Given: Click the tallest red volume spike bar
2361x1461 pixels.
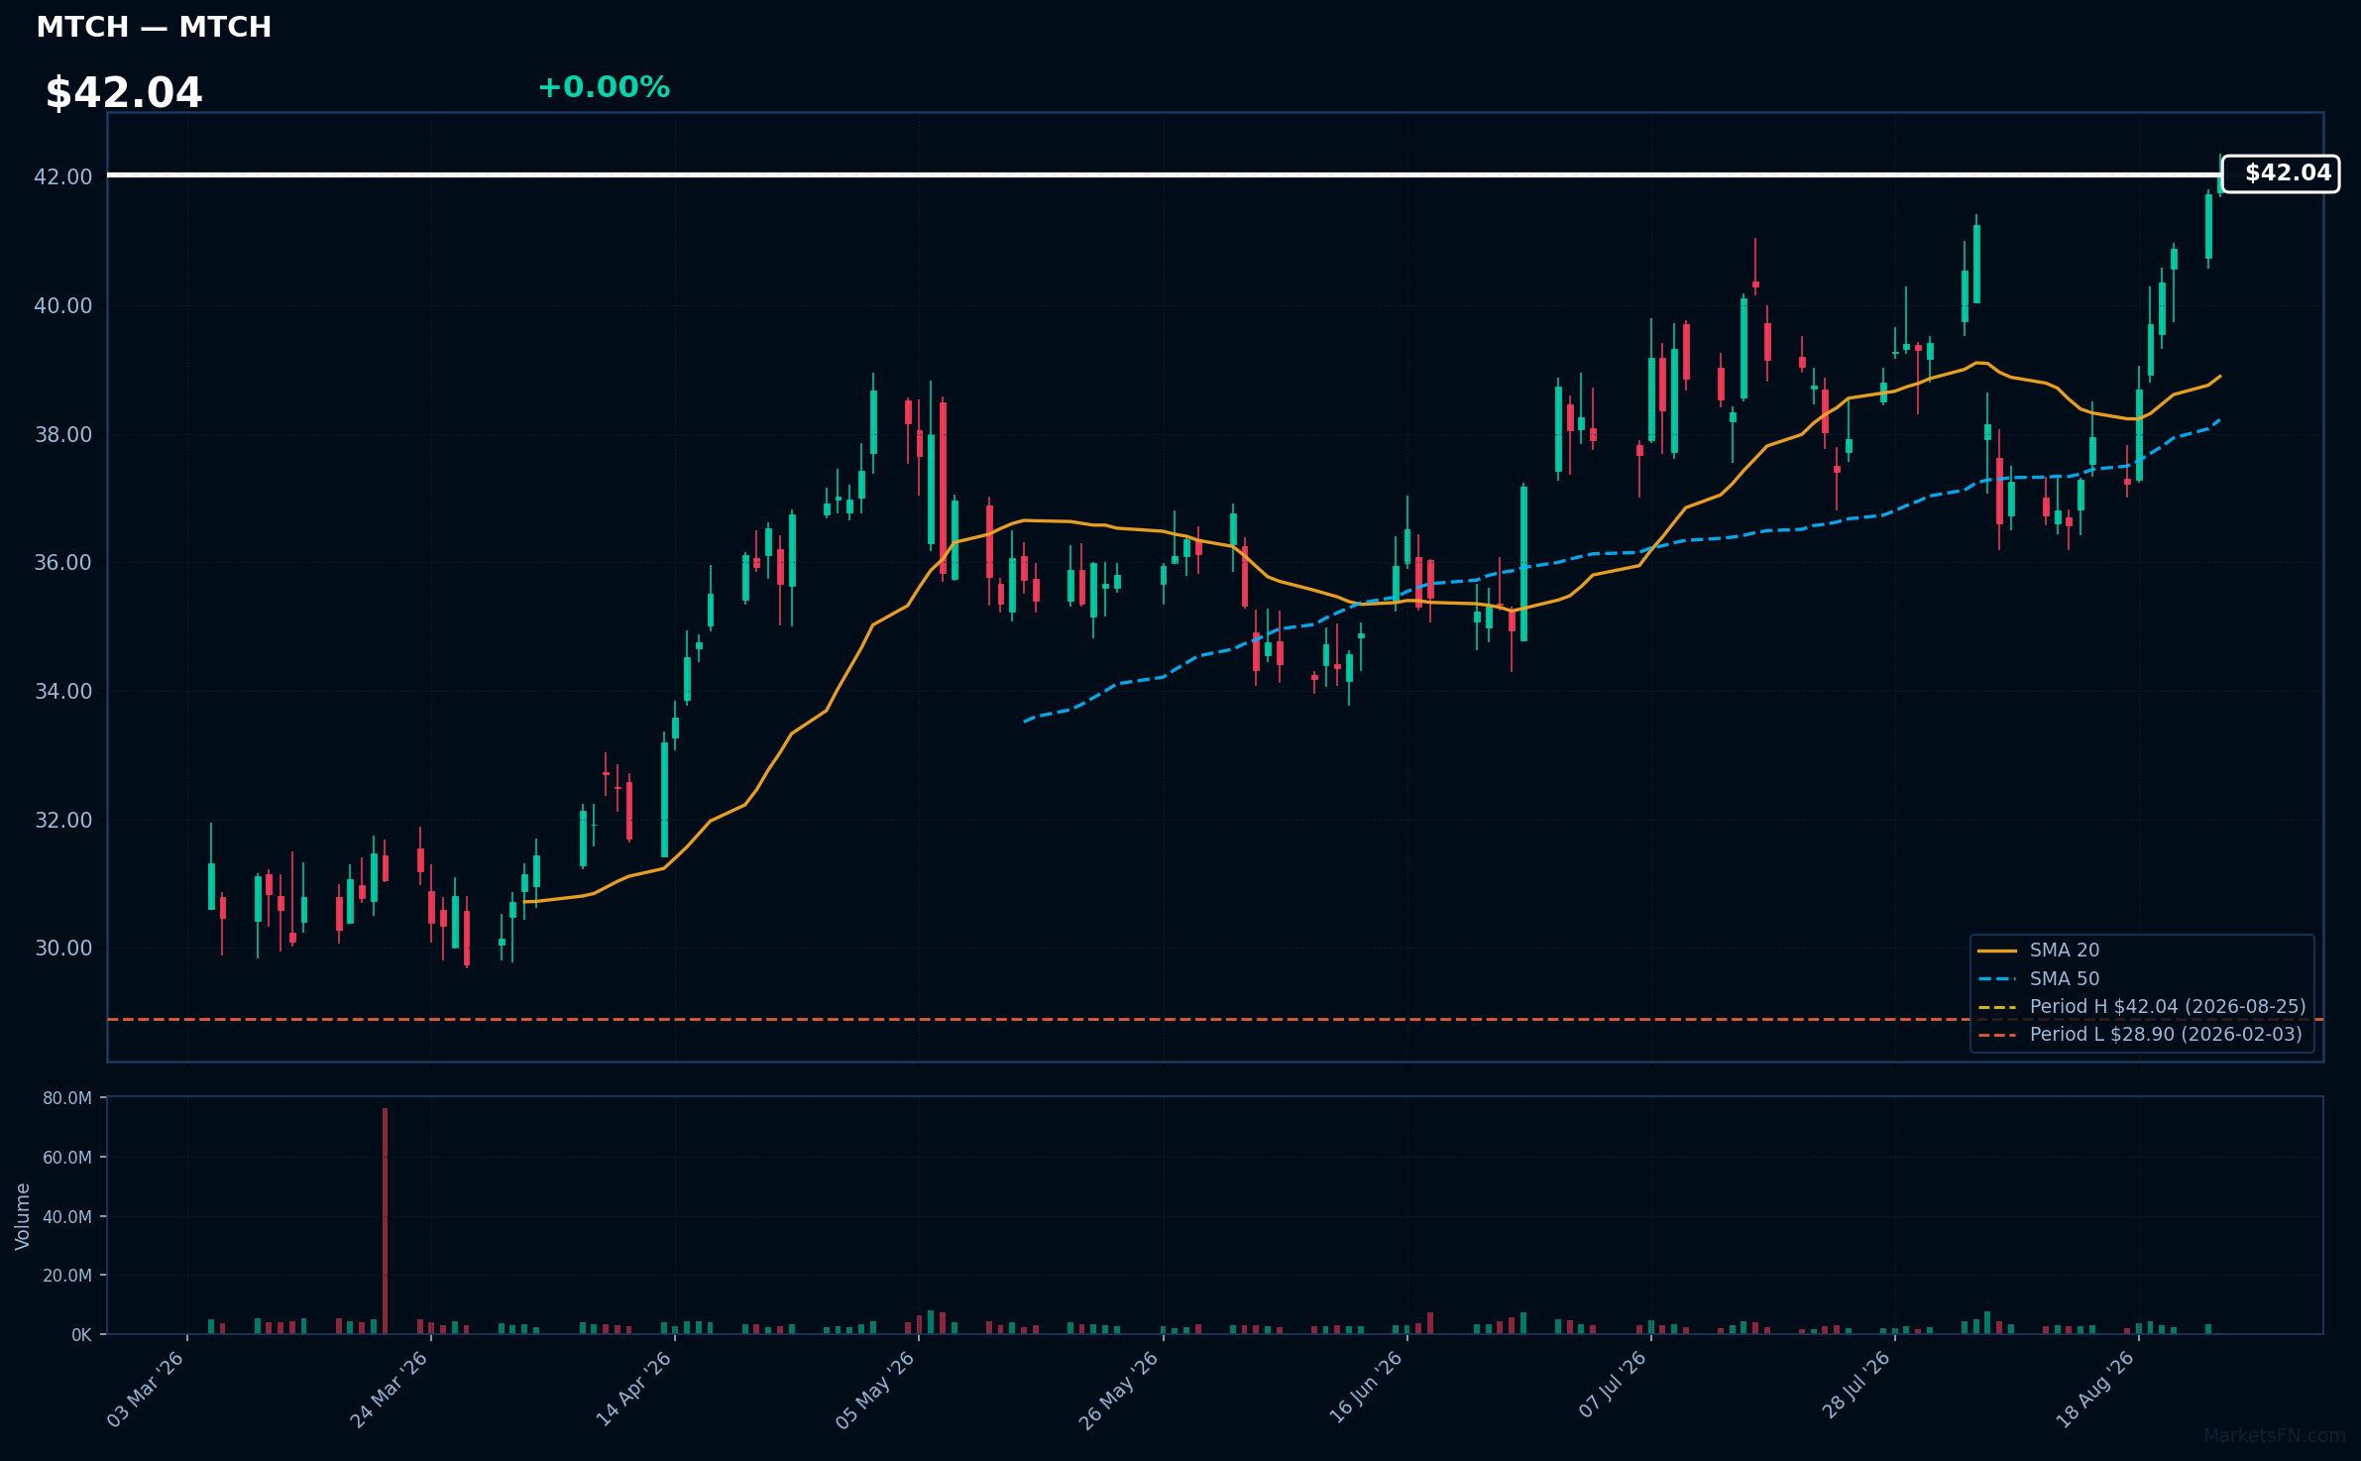Looking at the screenshot, I should pyautogui.click(x=385, y=1220).
